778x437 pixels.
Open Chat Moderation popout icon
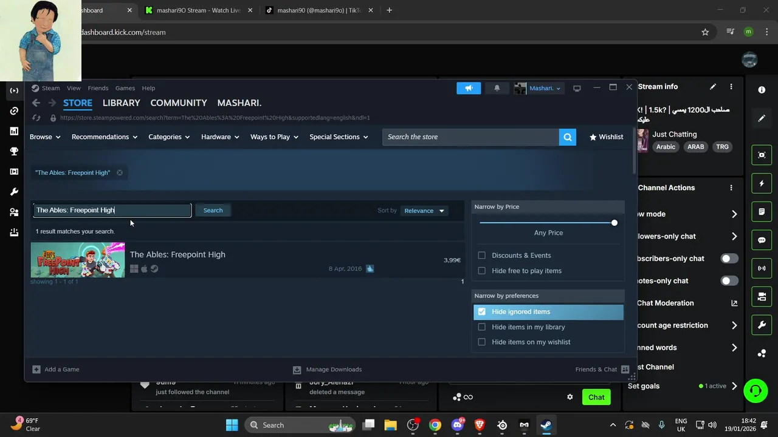point(734,303)
